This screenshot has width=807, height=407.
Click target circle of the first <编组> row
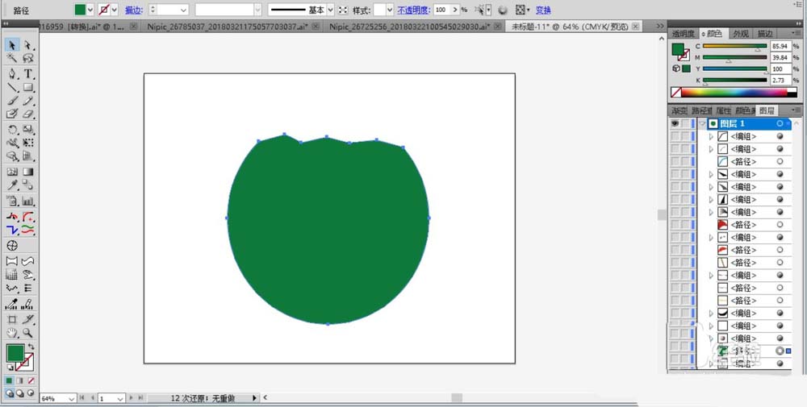(780, 136)
